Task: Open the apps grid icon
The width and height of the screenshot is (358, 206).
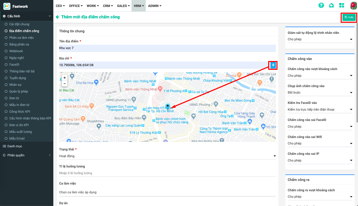Action: click(342, 5)
